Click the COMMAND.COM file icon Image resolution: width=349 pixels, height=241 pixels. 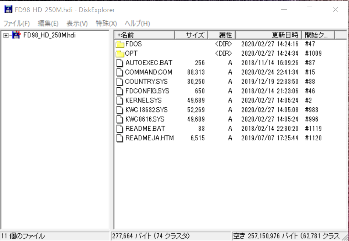point(120,72)
